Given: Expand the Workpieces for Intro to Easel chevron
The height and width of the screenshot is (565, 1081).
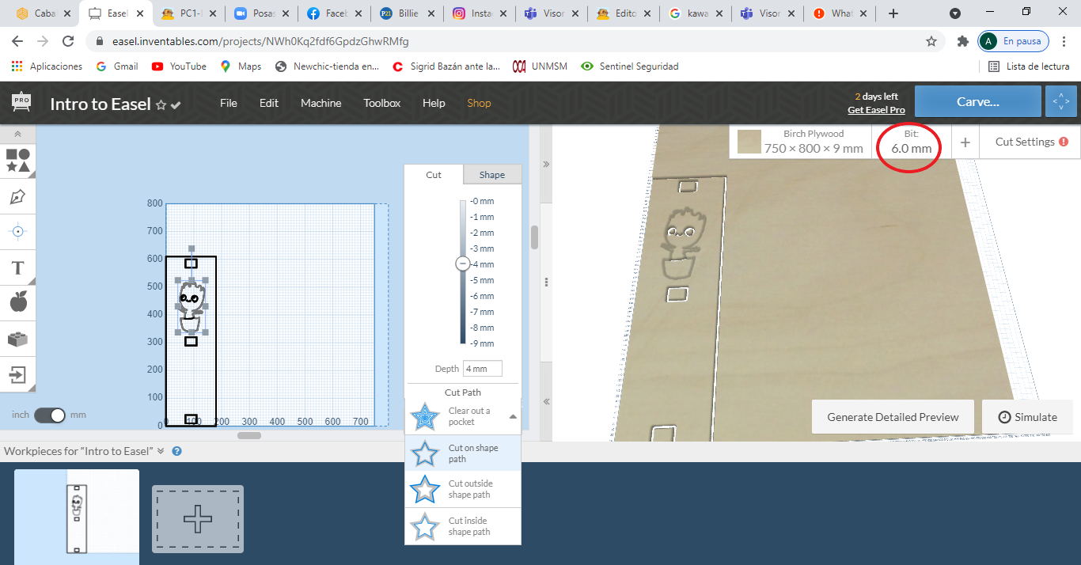Looking at the screenshot, I should click(x=161, y=451).
